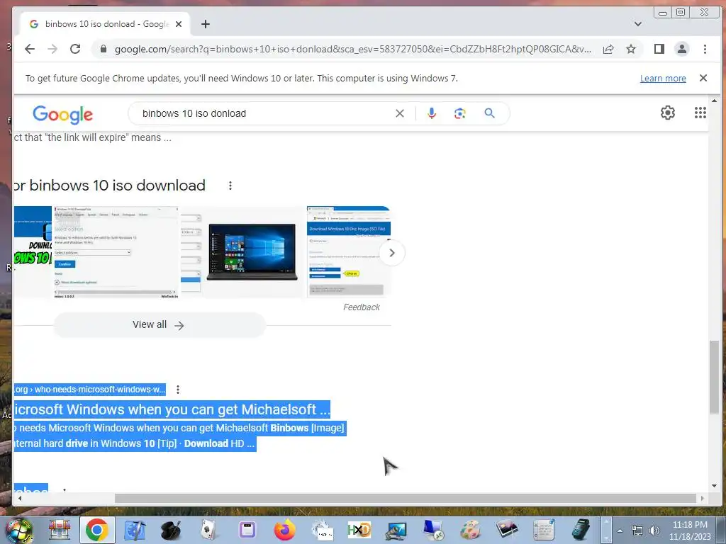
Task: Open the Windows Start menu
Action: (18, 531)
